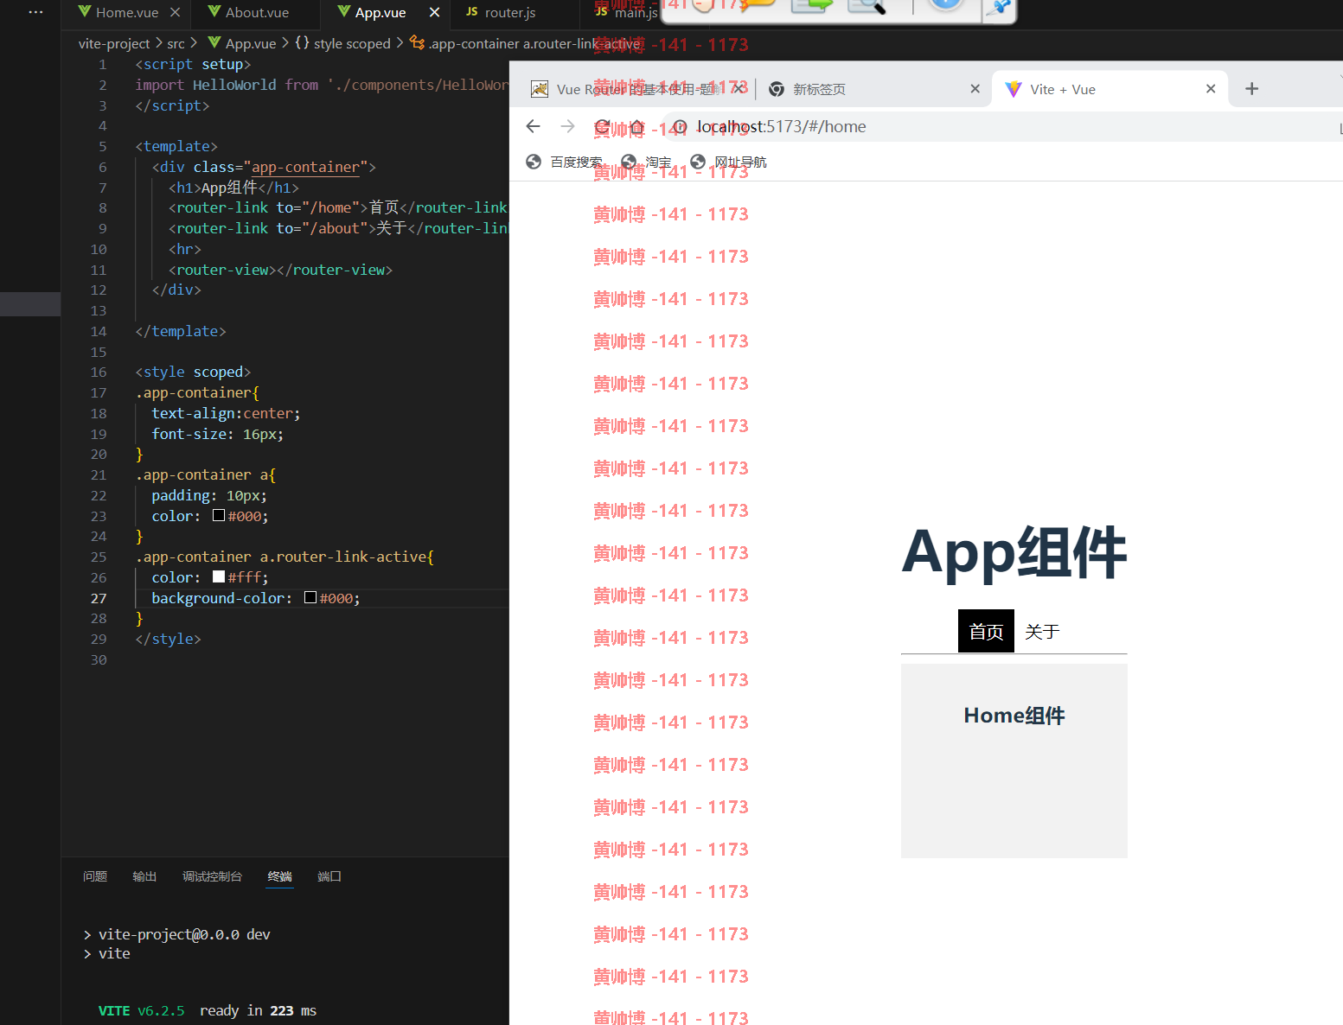Click the pin icon on floating toolbar
Viewport: 1343px width, 1025px height.
tap(1000, 7)
